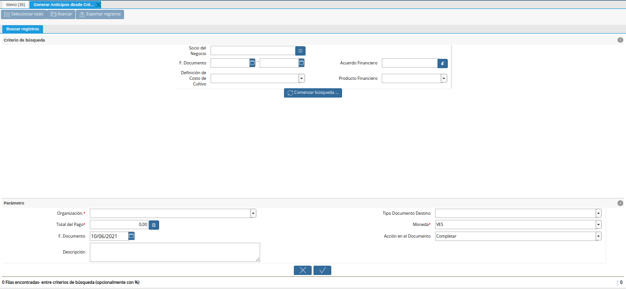Open the Socio del Negocio lookup icon
The height and width of the screenshot is (289, 626).
[300, 50]
